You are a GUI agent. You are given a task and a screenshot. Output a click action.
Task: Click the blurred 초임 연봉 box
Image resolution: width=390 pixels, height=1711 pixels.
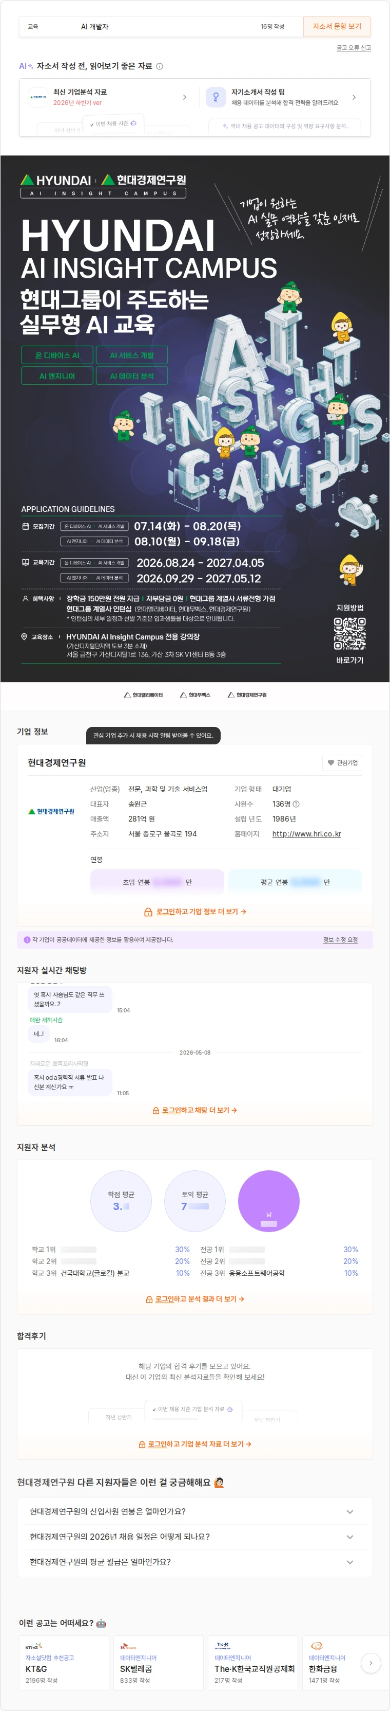pyautogui.click(x=157, y=882)
